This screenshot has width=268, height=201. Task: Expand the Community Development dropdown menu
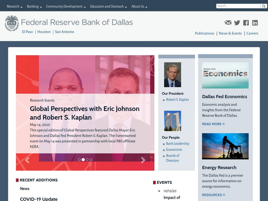pyautogui.click(x=66, y=6)
